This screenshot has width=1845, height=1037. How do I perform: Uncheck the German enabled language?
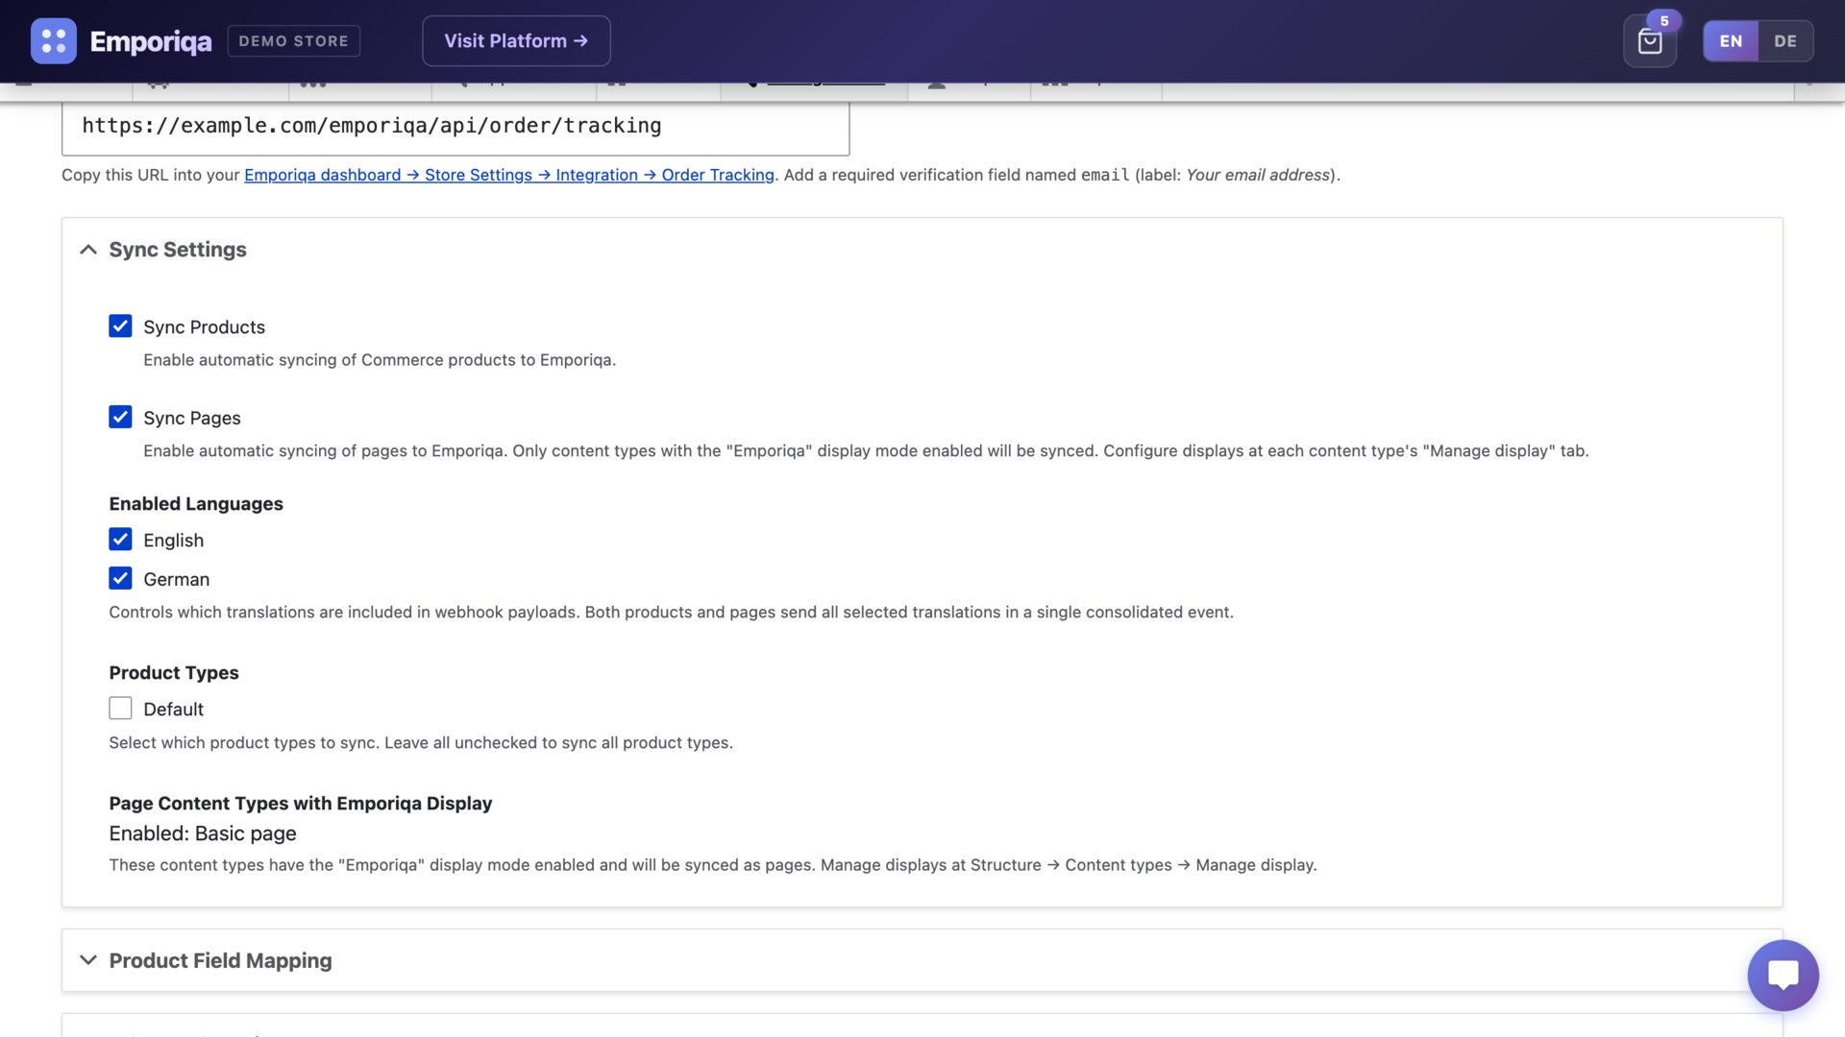coord(120,578)
